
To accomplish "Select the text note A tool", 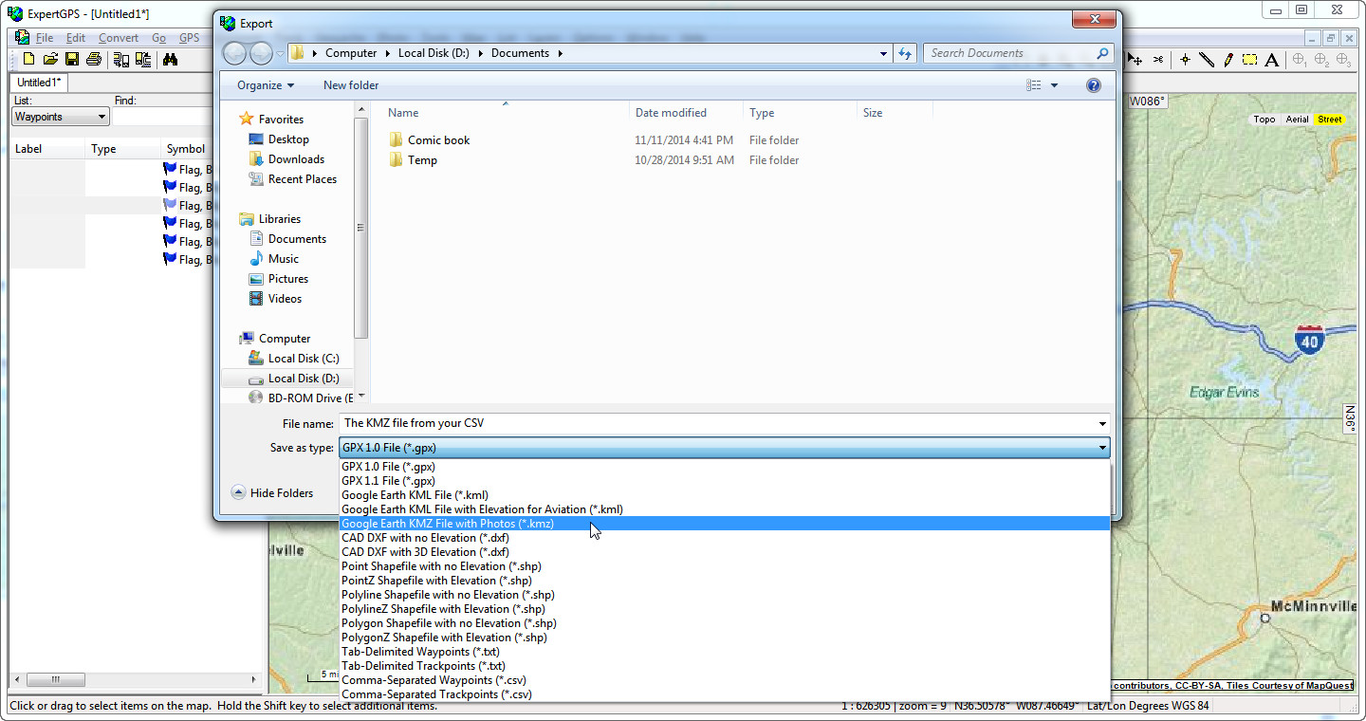I will point(1272,60).
